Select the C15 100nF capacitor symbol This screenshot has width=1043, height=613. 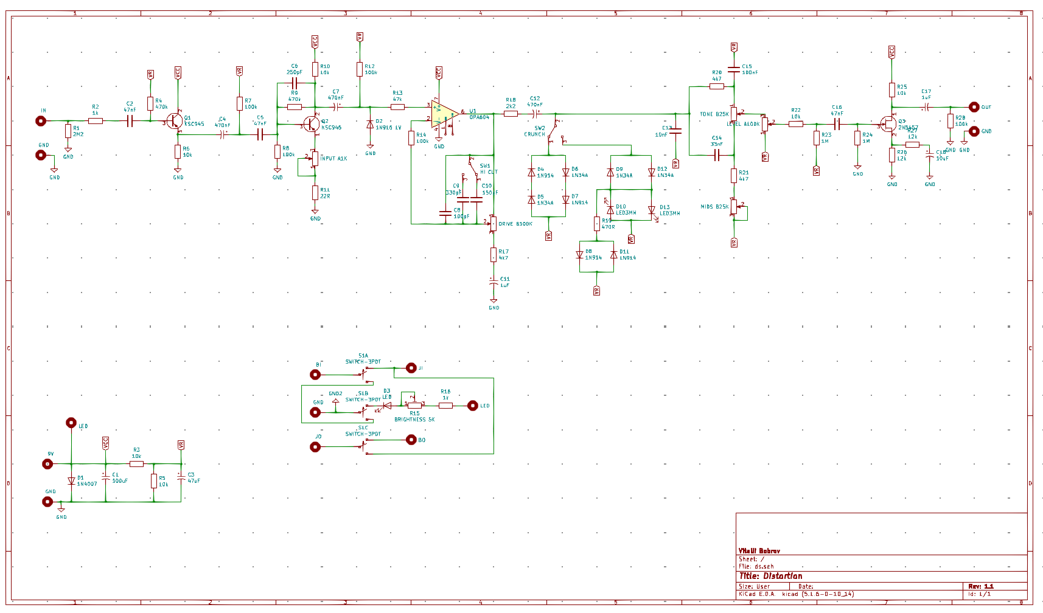[x=734, y=69]
